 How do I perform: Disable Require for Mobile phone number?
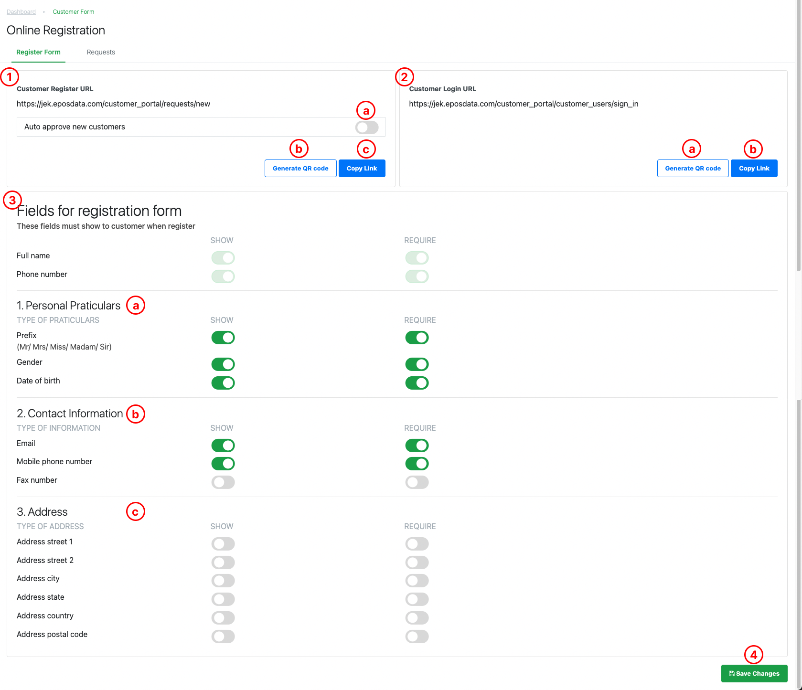tap(417, 464)
